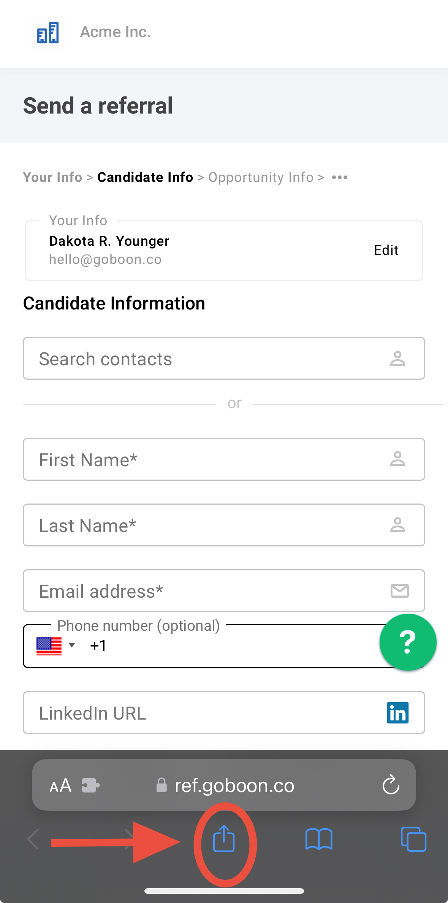The height and width of the screenshot is (903, 448).
Task: Click the Search contacts field
Action: 224,358
